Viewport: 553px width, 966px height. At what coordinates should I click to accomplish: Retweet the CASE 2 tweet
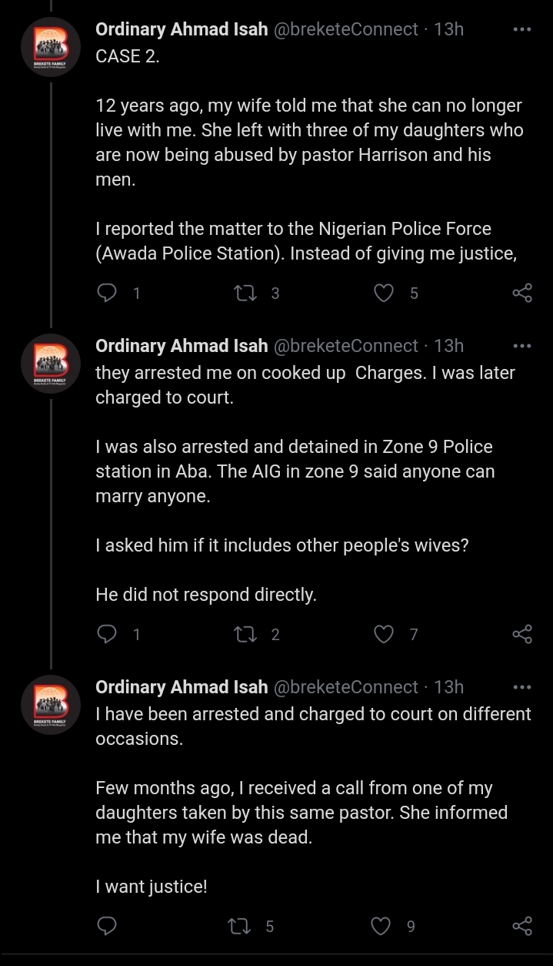pyautogui.click(x=244, y=293)
